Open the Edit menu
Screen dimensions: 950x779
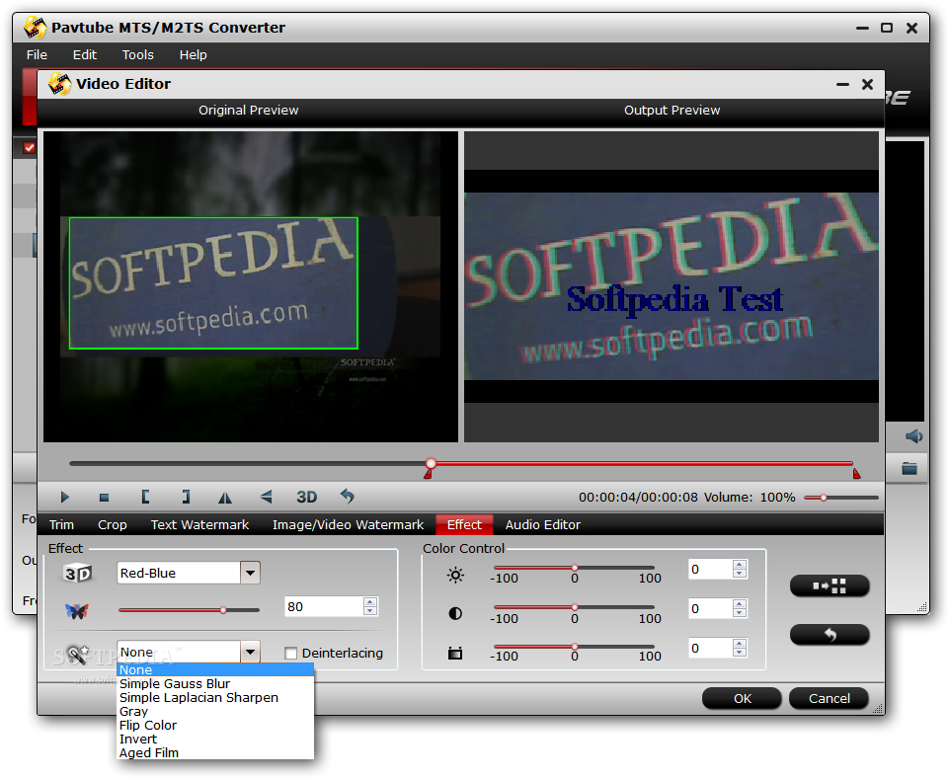[x=84, y=54]
